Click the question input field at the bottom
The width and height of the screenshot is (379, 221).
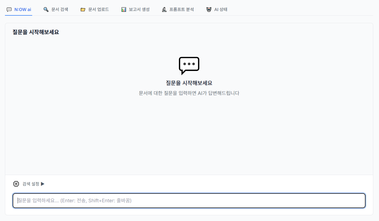click(x=189, y=200)
